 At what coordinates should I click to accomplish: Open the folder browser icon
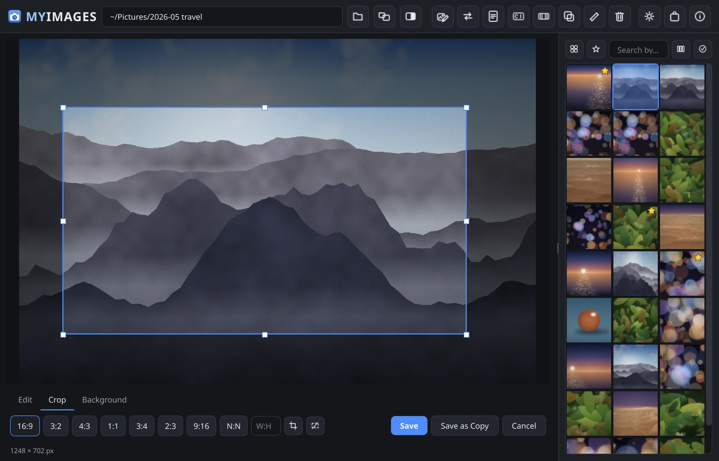(x=358, y=17)
